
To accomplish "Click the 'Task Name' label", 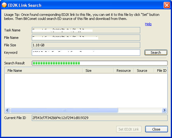I will click(x=12, y=30).
